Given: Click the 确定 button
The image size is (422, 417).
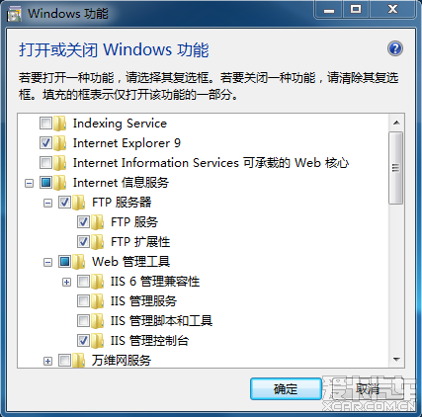Looking at the screenshot, I should (x=286, y=389).
